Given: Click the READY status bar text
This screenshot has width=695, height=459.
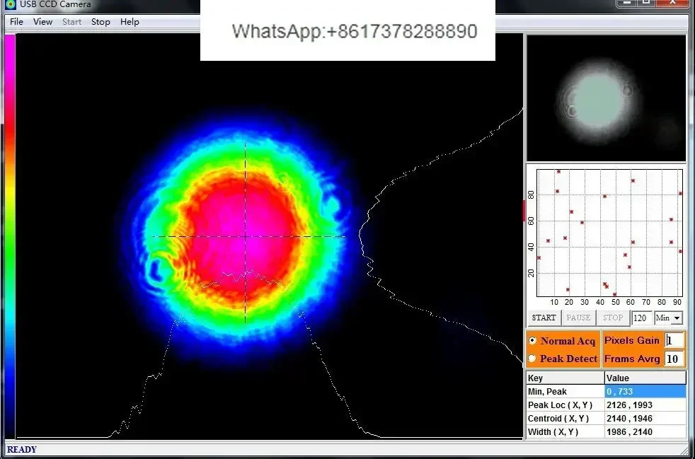Looking at the screenshot, I should 22,450.
